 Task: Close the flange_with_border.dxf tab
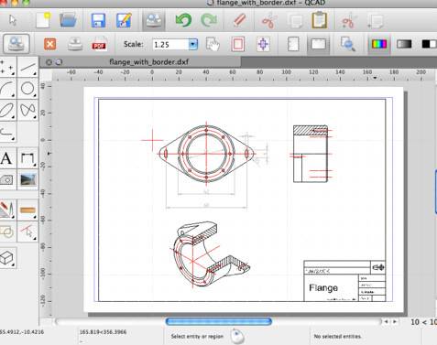49,62
